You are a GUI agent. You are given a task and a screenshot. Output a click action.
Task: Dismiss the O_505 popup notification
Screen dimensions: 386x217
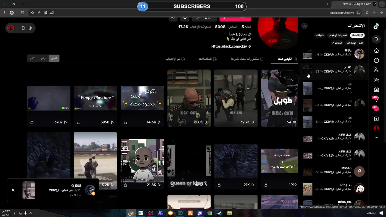pyautogui.click(x=13, y=190)
